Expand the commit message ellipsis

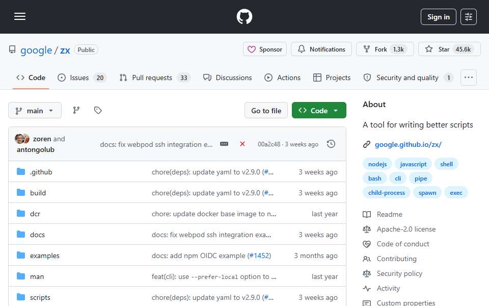(224, 144)
